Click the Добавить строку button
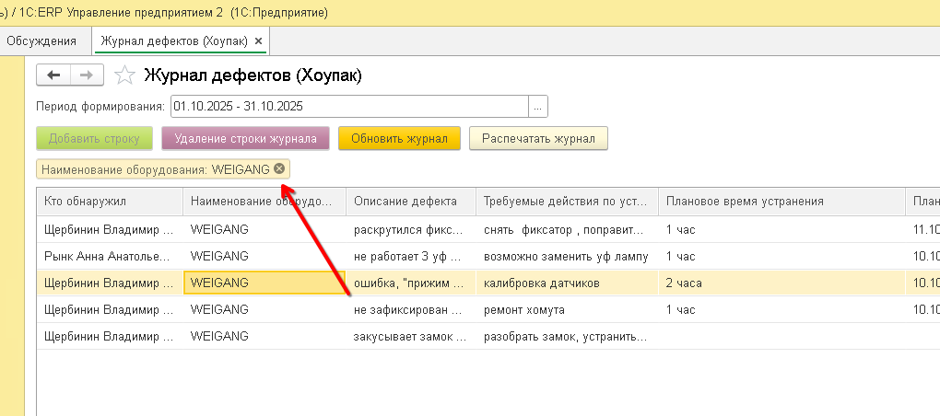The image size is (940, 416). pos(94,139)
